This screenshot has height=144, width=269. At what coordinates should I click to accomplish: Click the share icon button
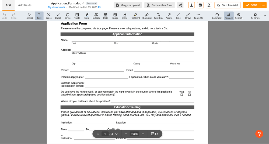tap(180, 5)
